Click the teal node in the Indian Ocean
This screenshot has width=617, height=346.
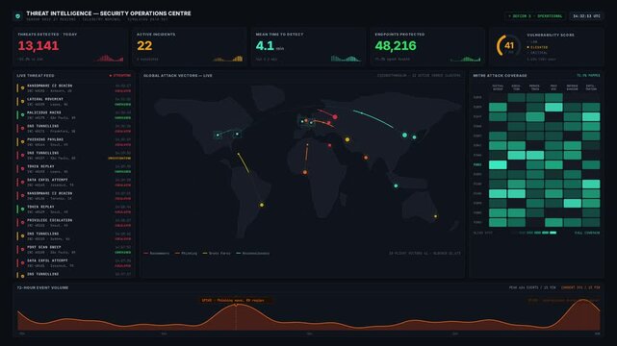tap(396, 185)
